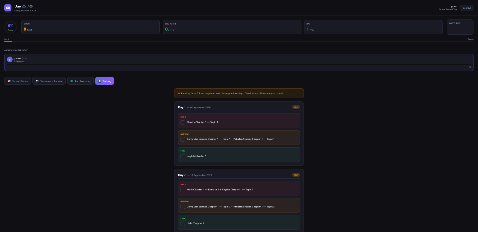Mark Urdu Chapter 1 as complete
The height and width of the screenshot is (232, 478).
coord(183,224)
